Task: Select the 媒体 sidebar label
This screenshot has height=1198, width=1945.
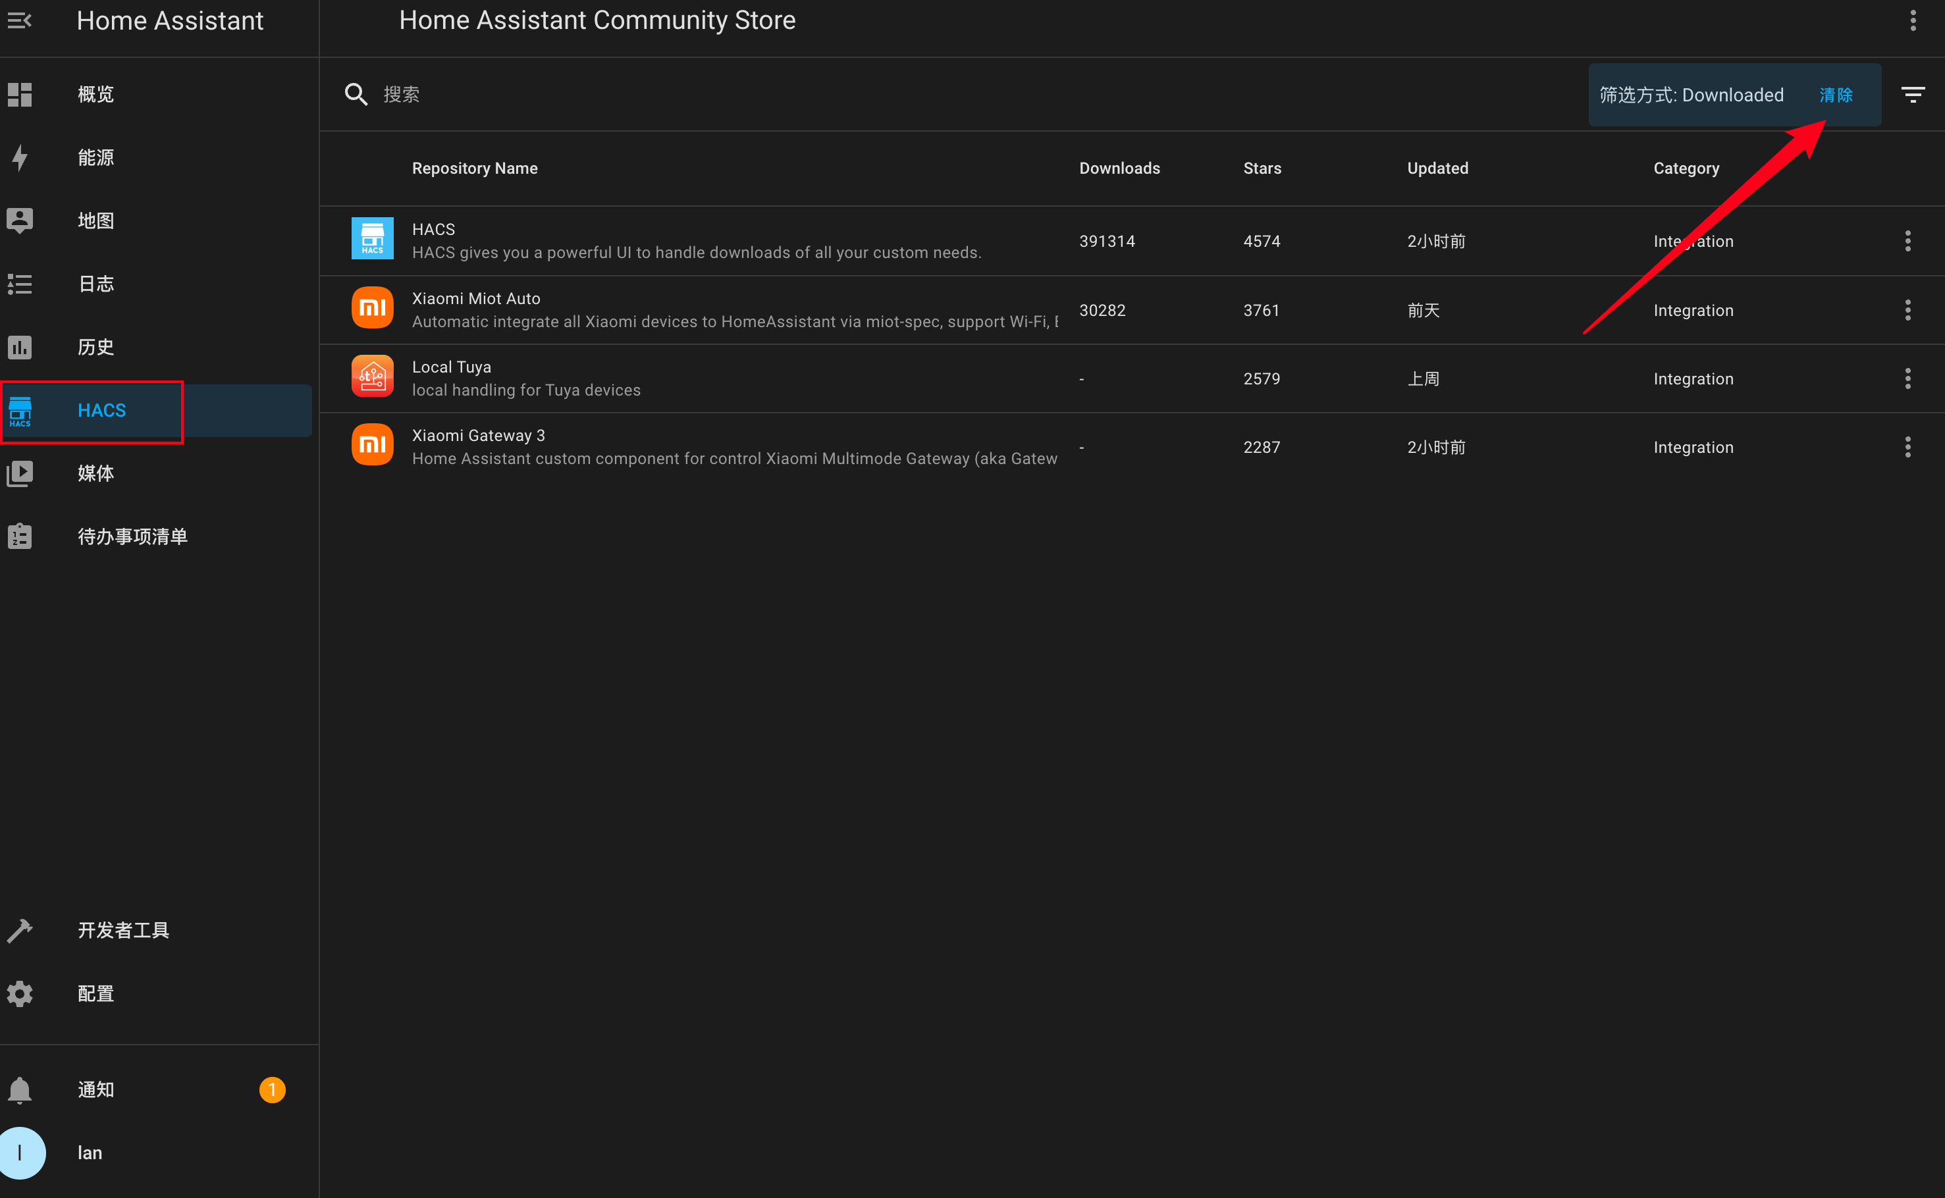Action: [x=96, y=474]
